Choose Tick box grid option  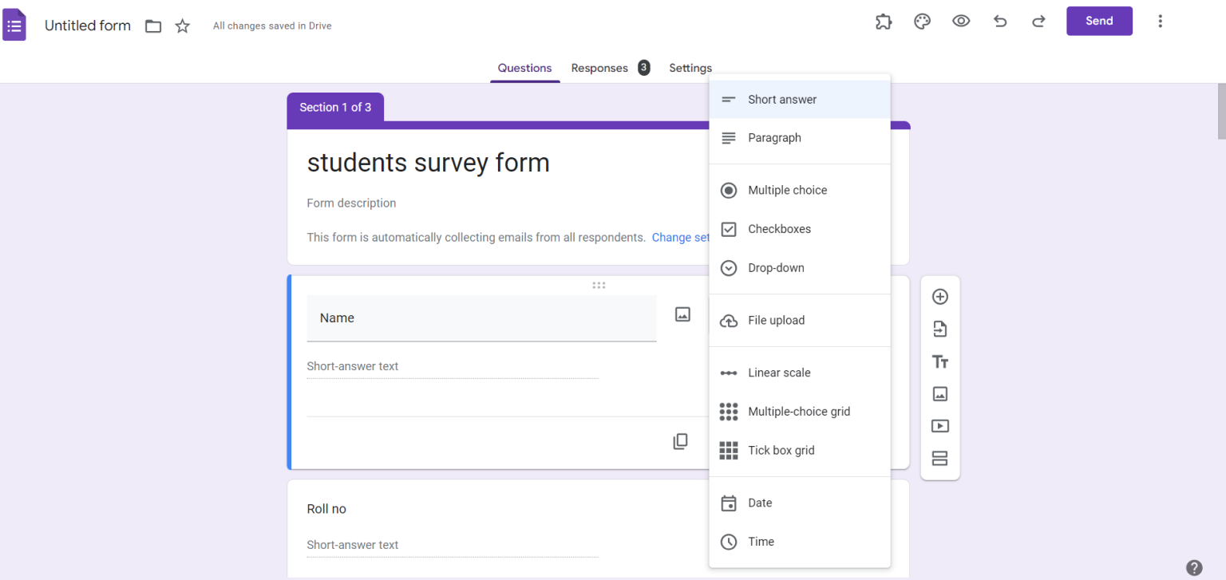[x=800, y=451]
